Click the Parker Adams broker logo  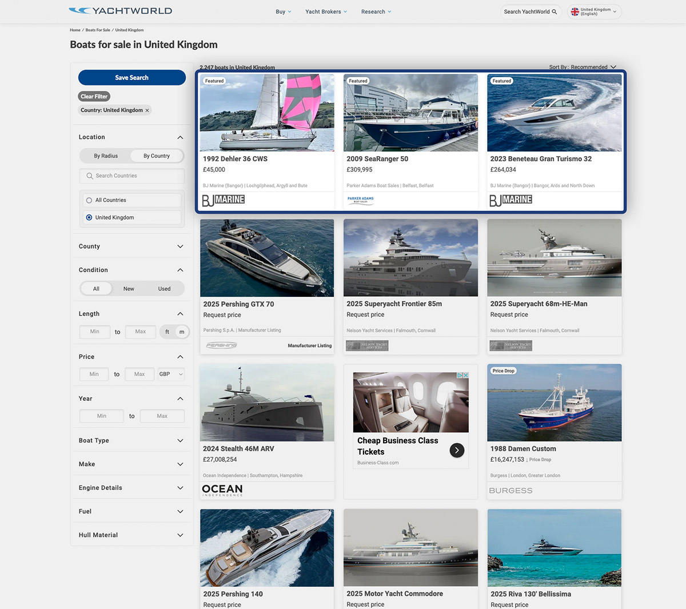(361, 200)
